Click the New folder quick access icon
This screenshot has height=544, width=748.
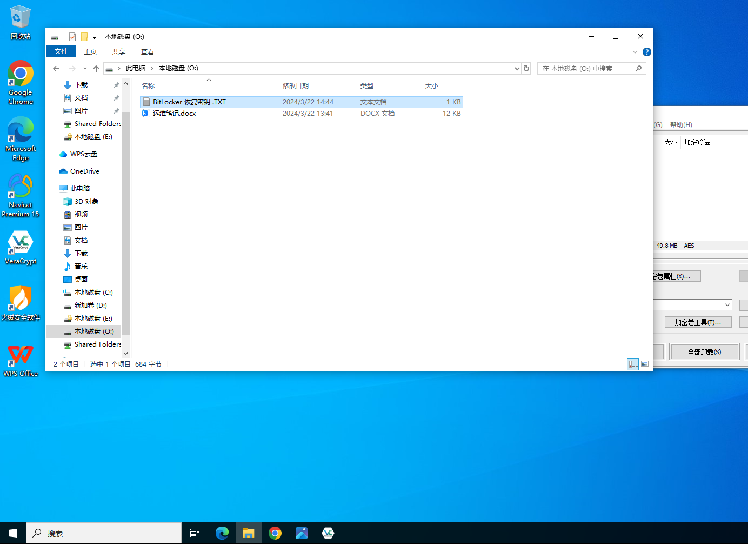click(84, 37)
